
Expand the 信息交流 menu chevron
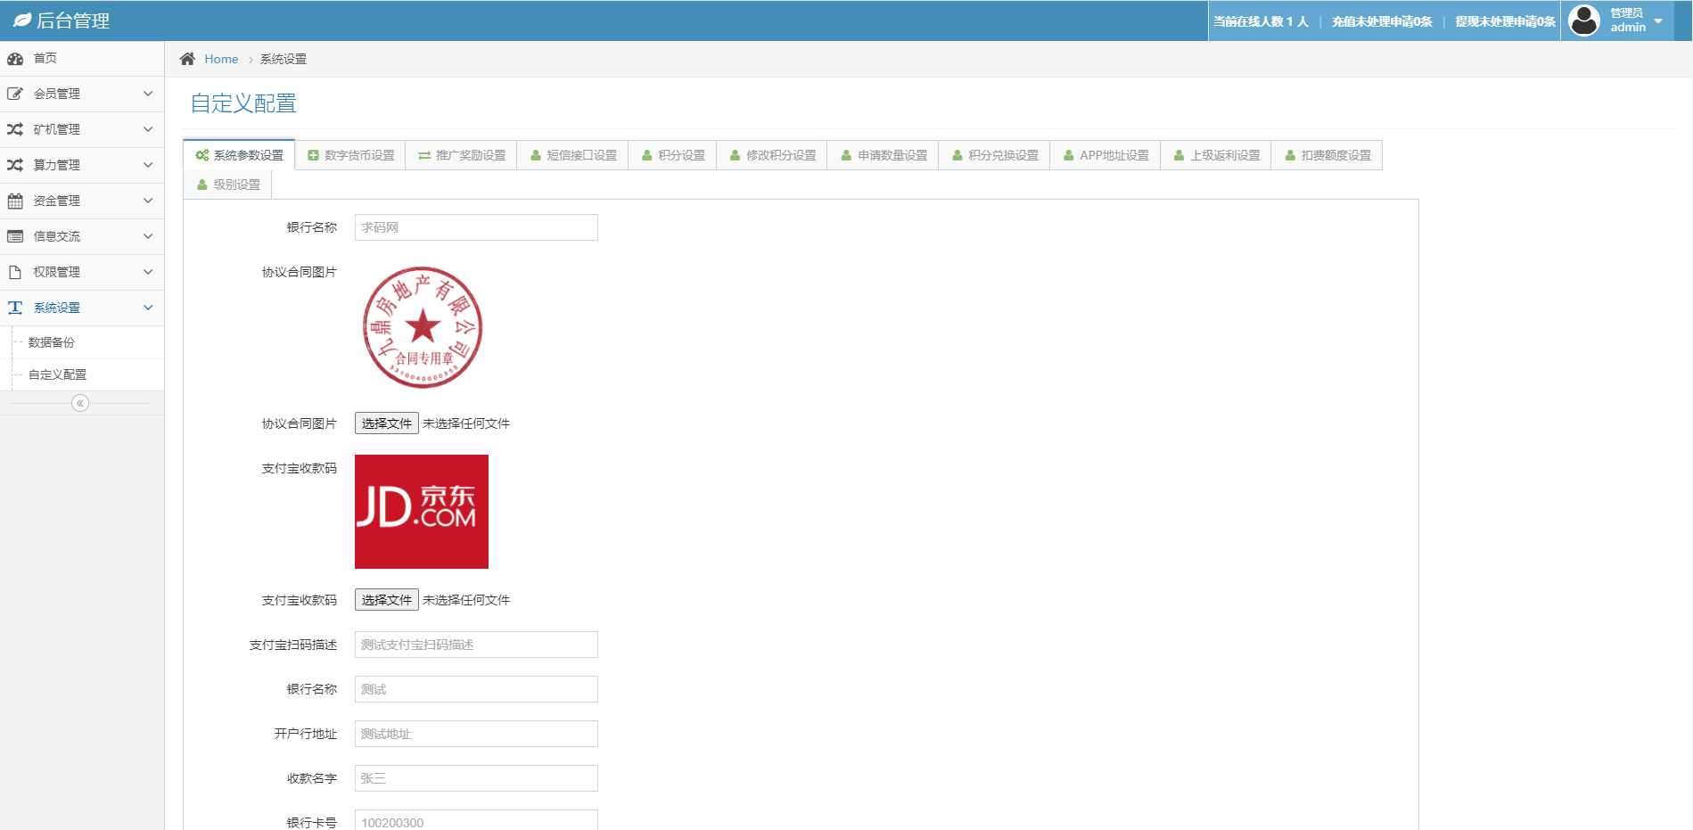click(x=148, y=236)
